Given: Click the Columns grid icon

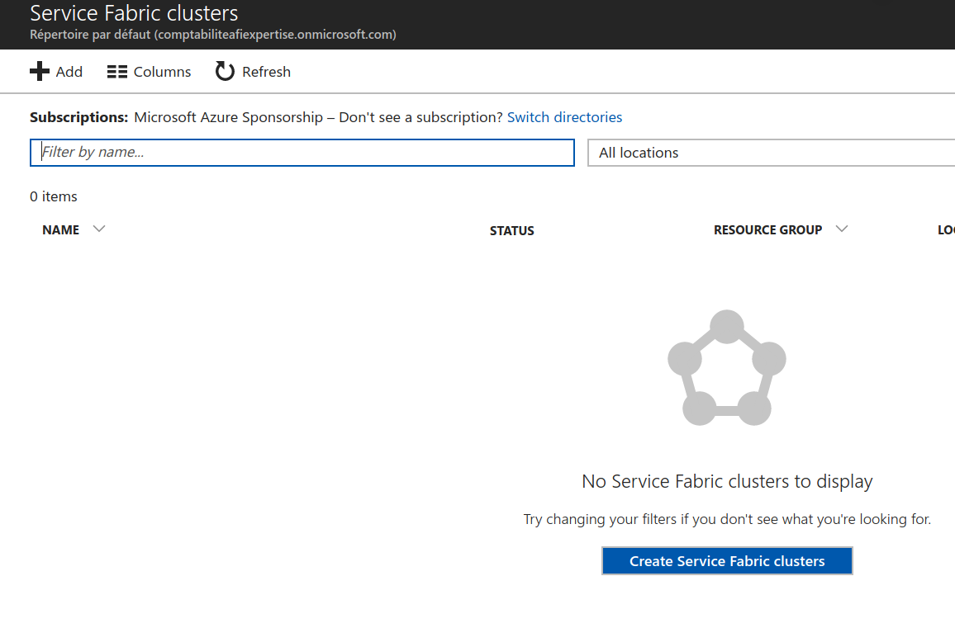Looking at the screenshot, I should [x=117, y=72].
